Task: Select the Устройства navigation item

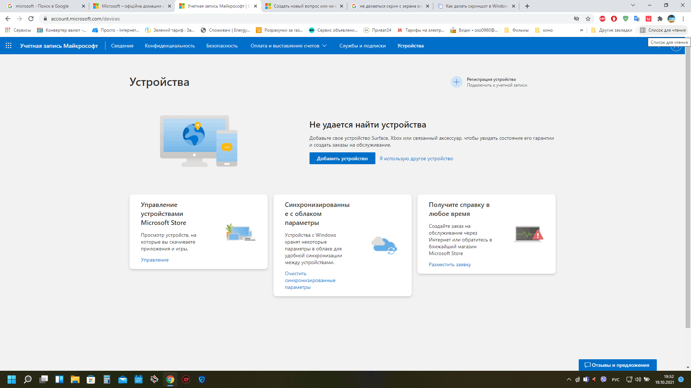Action: pyautogui.click(x=410, y=46)
